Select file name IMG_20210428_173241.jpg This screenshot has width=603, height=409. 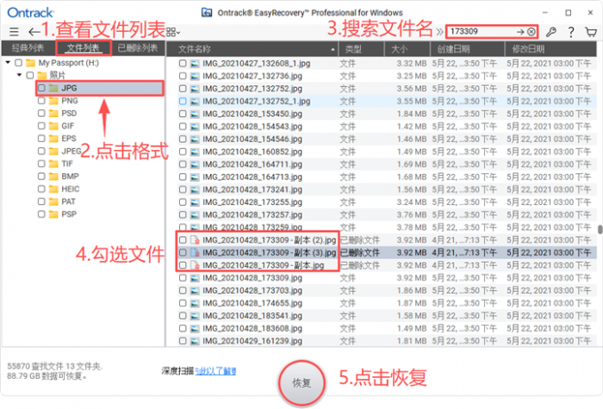(x=252, y=189)
